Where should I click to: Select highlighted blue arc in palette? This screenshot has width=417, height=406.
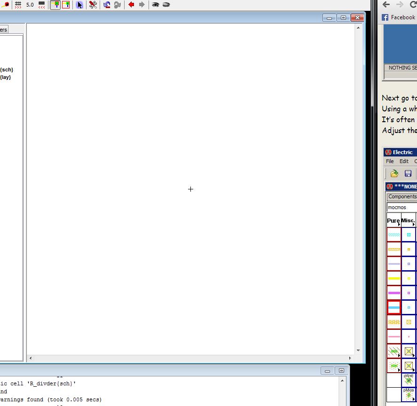(394, 308)
